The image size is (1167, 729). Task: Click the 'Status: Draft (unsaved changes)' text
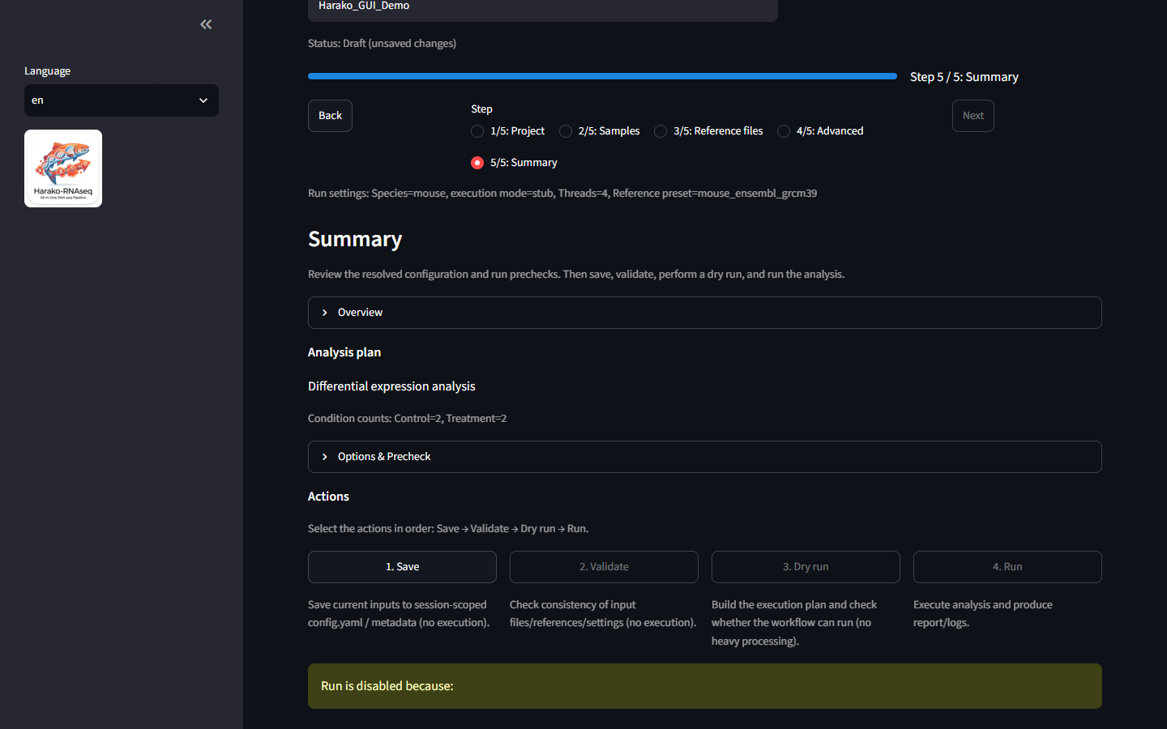[382, 44]
